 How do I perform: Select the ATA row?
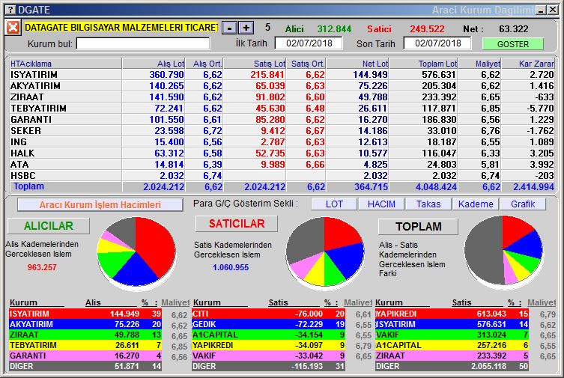coord(282,164)
